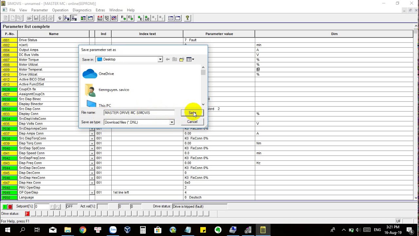Click the Save button in dialog

coord(192,113)
